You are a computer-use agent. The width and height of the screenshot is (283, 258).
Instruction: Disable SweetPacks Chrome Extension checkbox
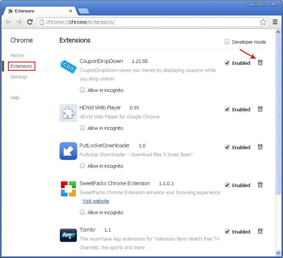pyautogui.click(x=227, y=185)
